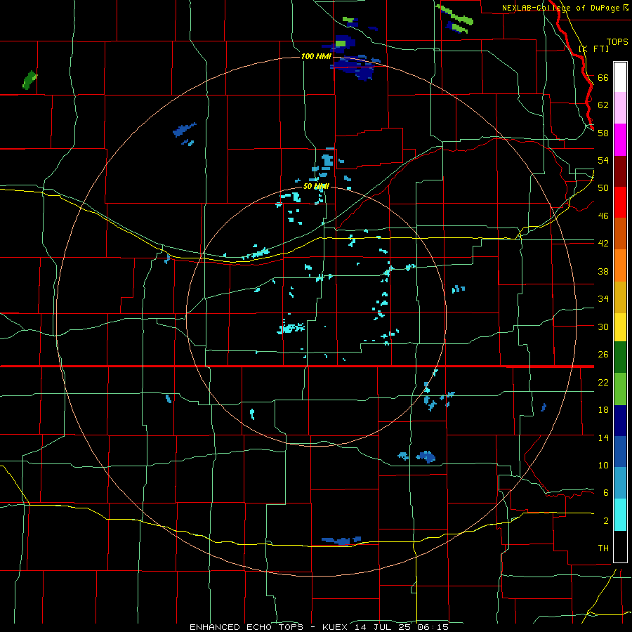The image size is (632, 632).
Task: Pick the yellow legend swatch
Action: (620, 327)
